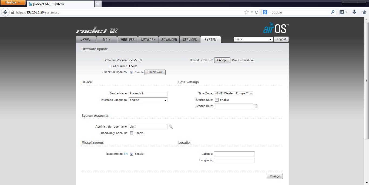Open the Ubiquiti logo tab
The width and height of the screenshot is (369, 185).
tap(86, 40)
